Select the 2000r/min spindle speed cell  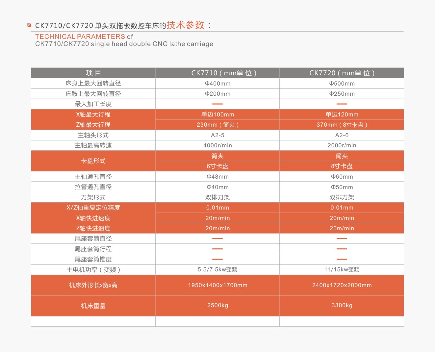click(342, 145)
